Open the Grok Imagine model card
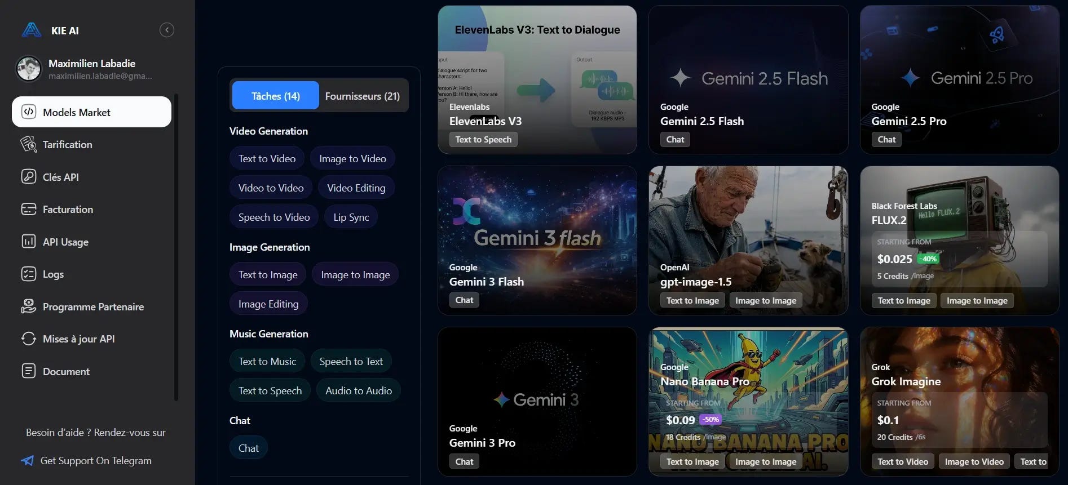The image size is (1068, 485). point(959,402)
